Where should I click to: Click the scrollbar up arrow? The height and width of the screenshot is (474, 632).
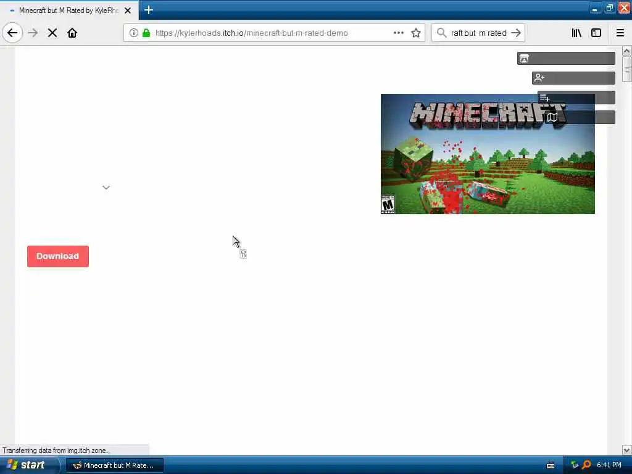point(626,51)
